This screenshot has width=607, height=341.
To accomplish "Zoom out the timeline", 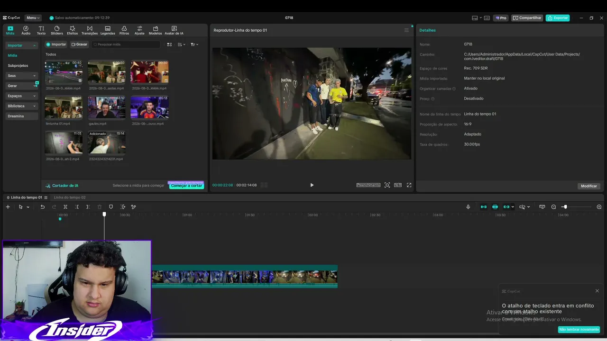I will point(553,207).
